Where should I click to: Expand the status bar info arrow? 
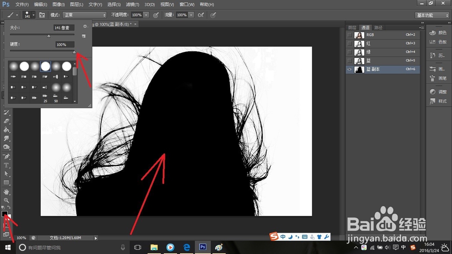pyautogui.click(x=96, y=238)
